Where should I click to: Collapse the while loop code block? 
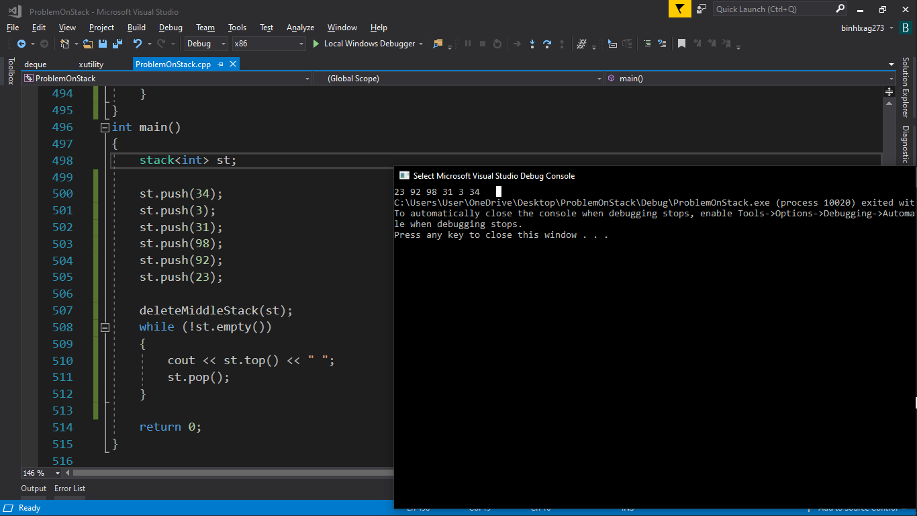tap(105, 327)
